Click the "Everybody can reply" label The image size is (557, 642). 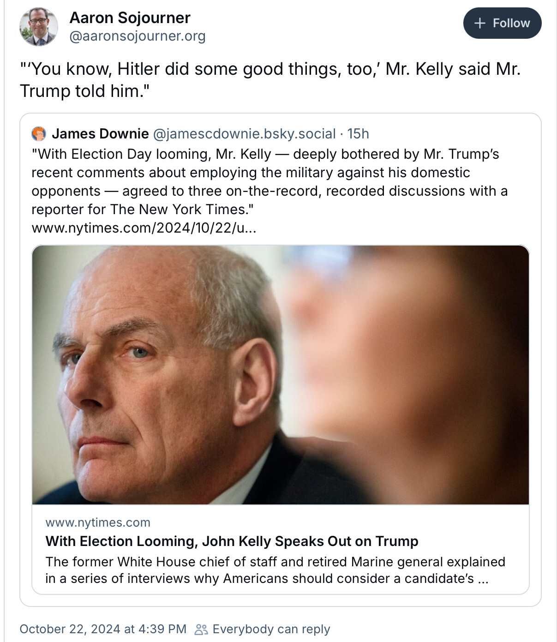(x=271, y=629)
